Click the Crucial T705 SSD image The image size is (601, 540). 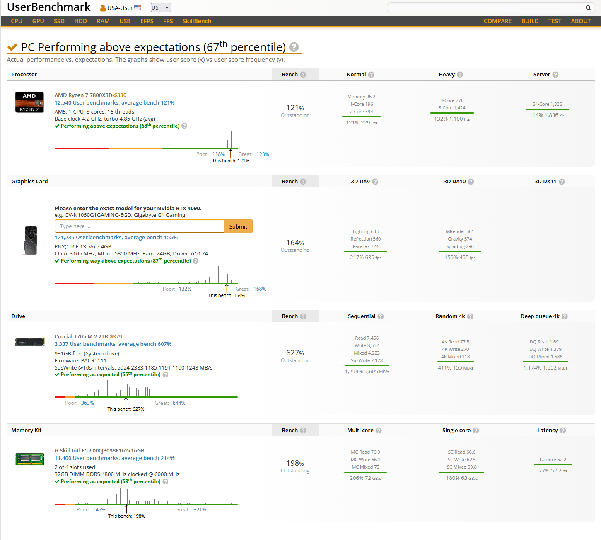30,342
